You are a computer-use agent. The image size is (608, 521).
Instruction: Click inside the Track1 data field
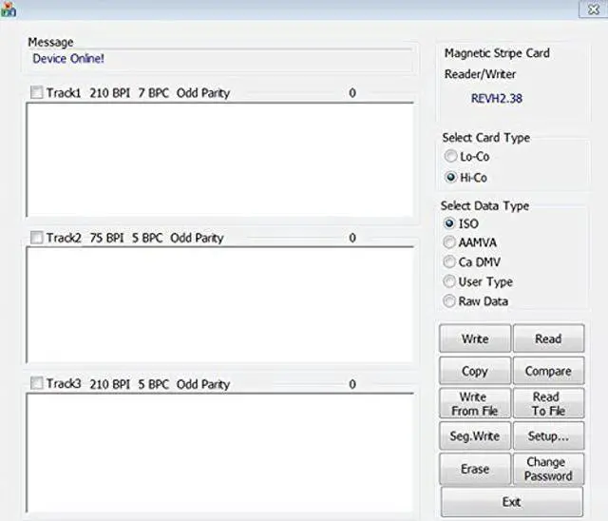(219, 159)
